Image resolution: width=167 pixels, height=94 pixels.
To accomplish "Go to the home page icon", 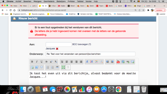I will click(x=14, y=10).
